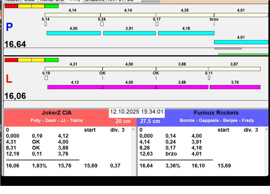Click the brzo changeover tick in lane P
Screen dimensions: 270x194
(x=214, y=24)
